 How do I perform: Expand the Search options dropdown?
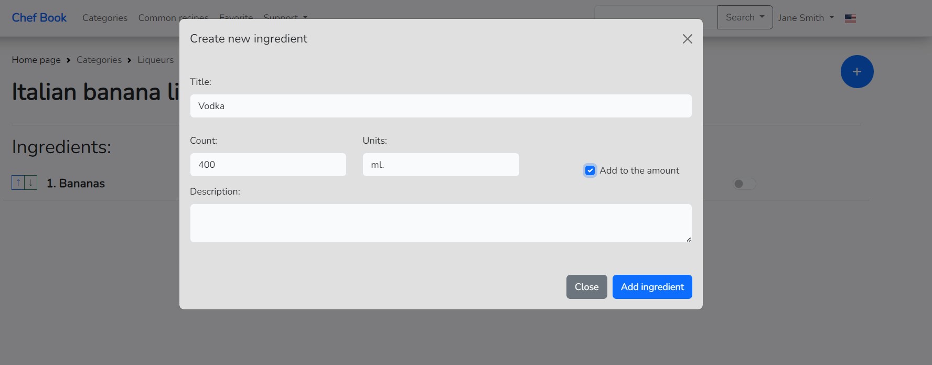tap(745, 17)
